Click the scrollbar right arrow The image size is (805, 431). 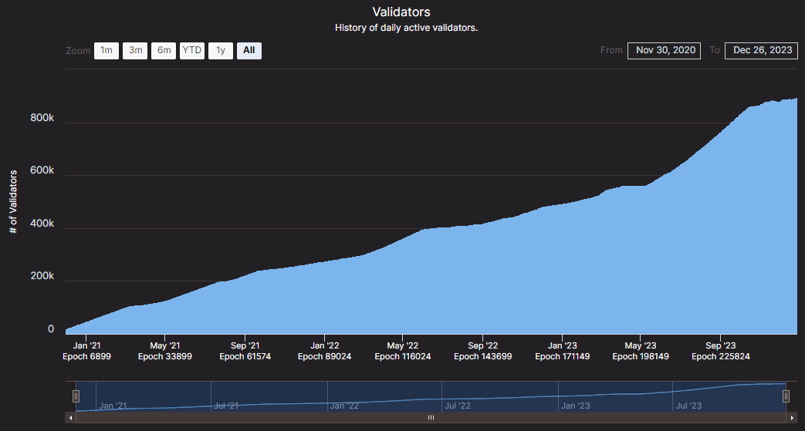[792, 417]
